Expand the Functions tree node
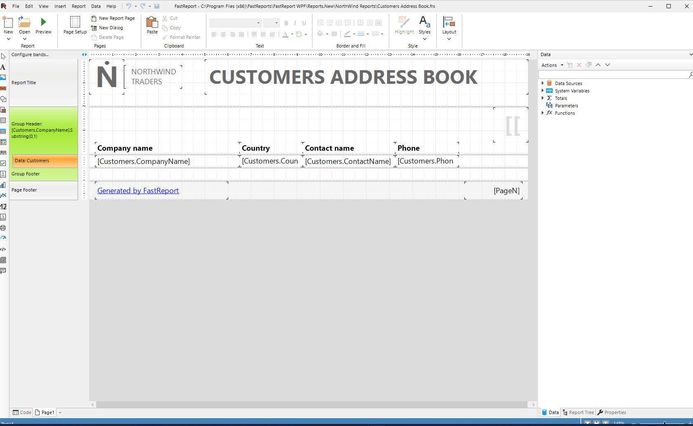Viewport: 693px width, 426px height. pyautogui.click(x=542, y=113)
